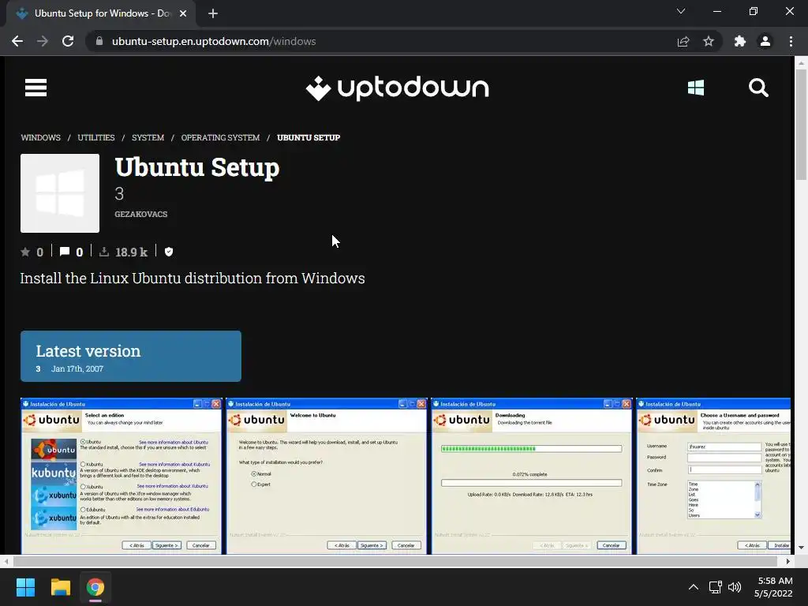The width and height of the screenshot is (808, 606).
Task: Close the Ubuntu Setup tab
Action: (183, 13)
